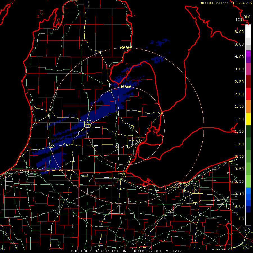Select the white swatch at legend top
Screen dimensions: 253x253
coord(248,31)
